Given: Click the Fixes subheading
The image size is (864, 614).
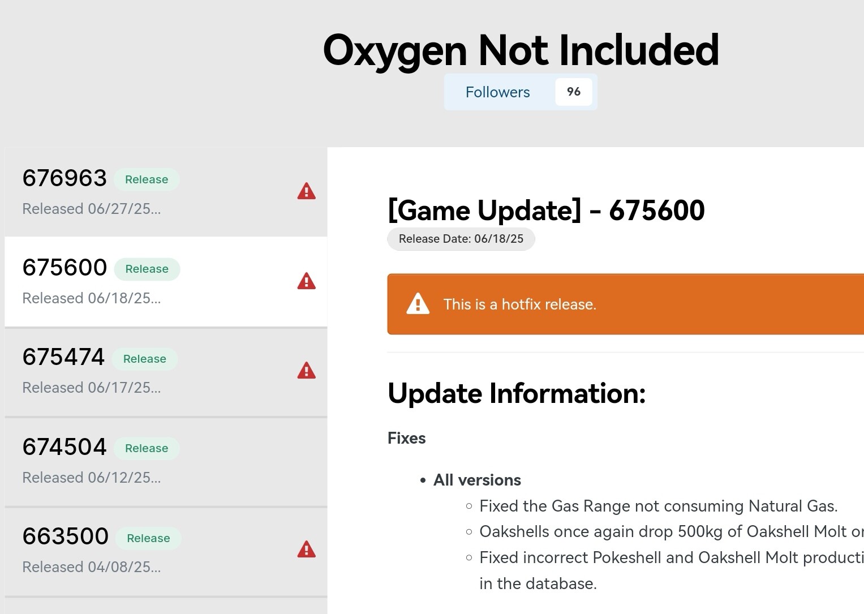Looking at the screenshot, I should click(407, 438).
